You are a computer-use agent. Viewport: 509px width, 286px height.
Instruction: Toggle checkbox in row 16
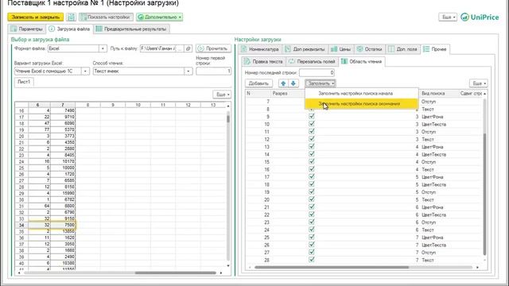tap(312, 169)
